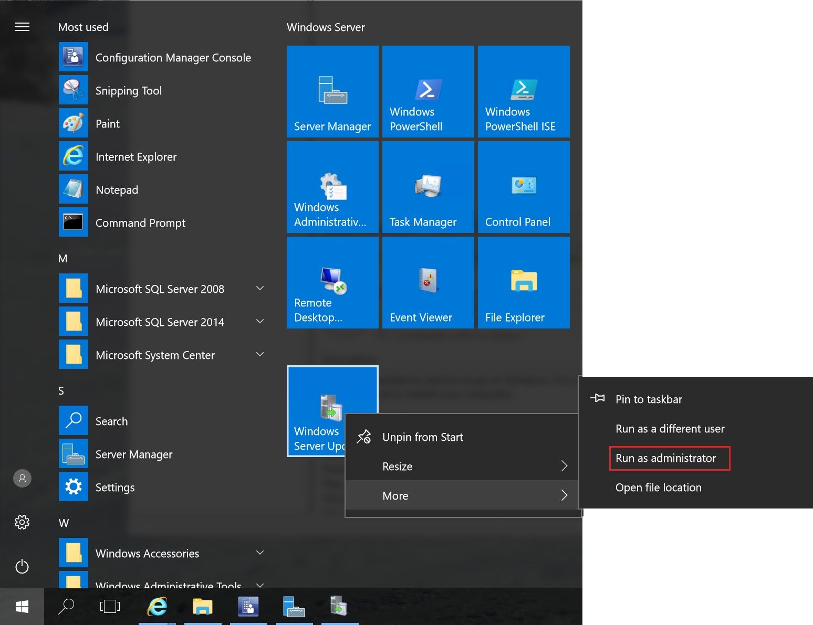Open the More submenu
The height and width of the screenshot is (625, 813).
(x=462, y=495)
